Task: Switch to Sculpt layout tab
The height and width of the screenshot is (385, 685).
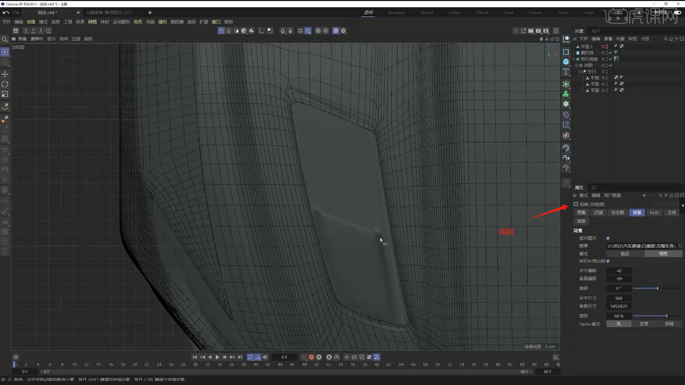Action: [x=454, y=12]
